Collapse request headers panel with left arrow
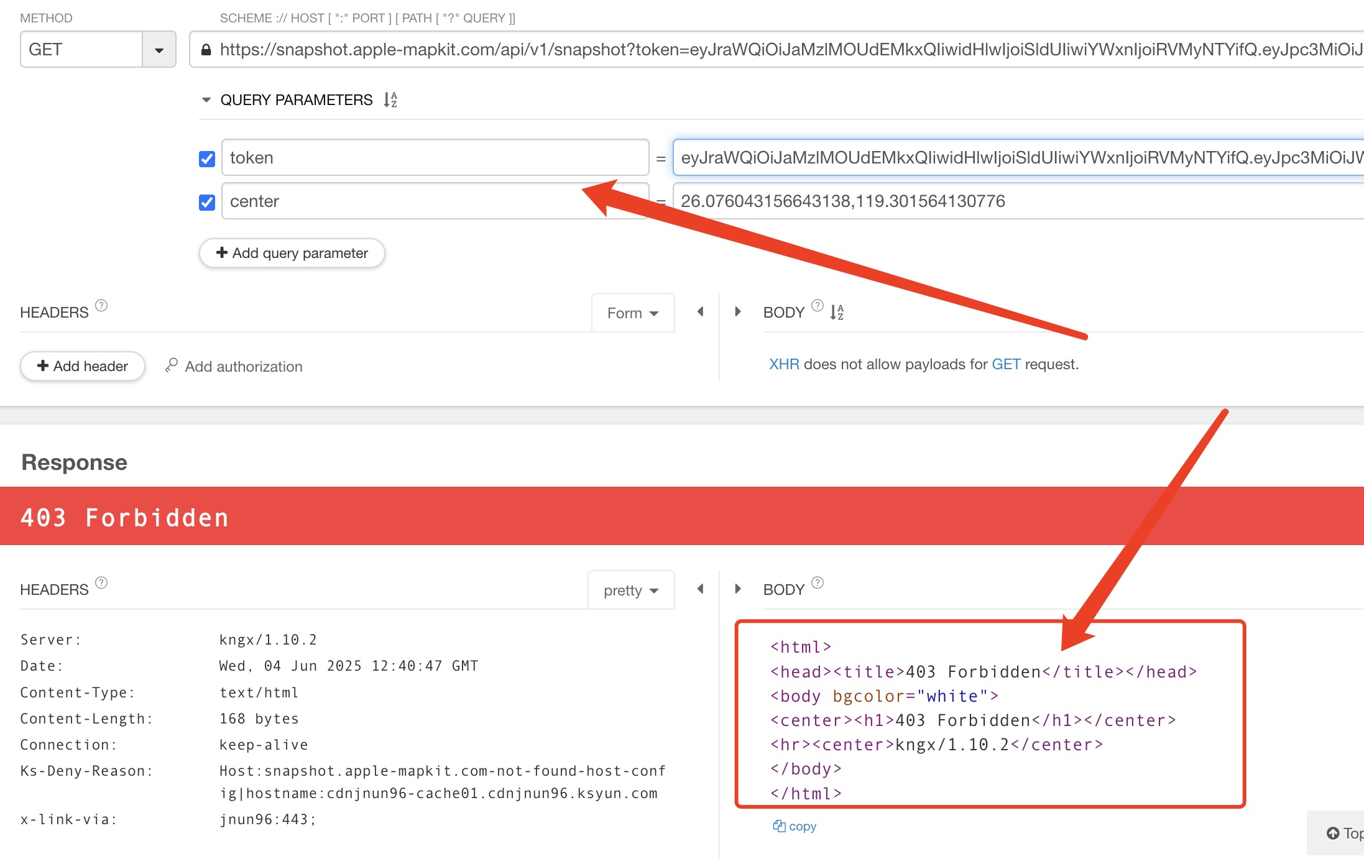Viewport: 1364px width, 859px height. click(701, 311)
